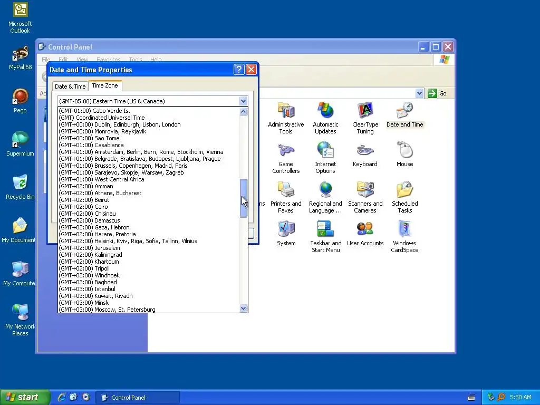Select MyPal 68 desktop shortcut
The image size is (540, 405).
pyautogui.click(x=20, y=58)
